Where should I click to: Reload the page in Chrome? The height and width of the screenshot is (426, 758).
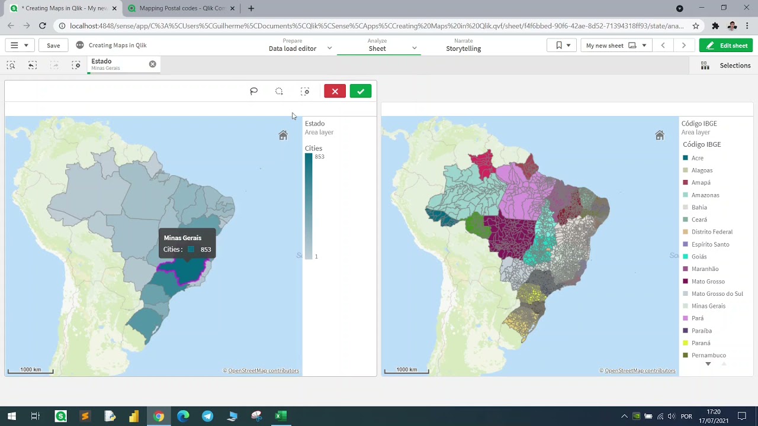tap(43, 25)
